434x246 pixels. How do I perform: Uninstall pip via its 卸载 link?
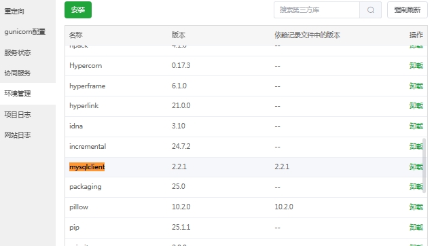pyautogui.click(x=416, y=228)
